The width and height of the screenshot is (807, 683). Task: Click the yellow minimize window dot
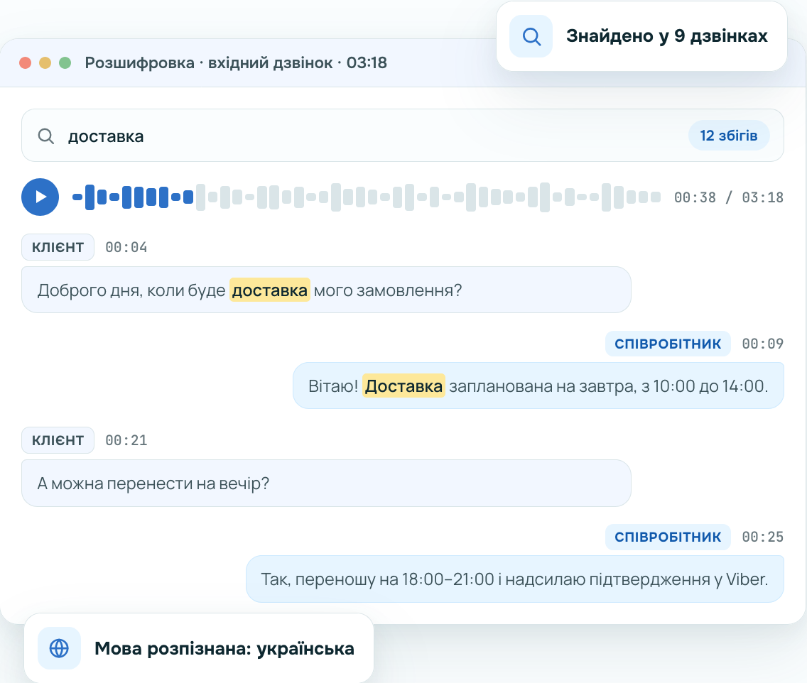[x=45, y=62]
